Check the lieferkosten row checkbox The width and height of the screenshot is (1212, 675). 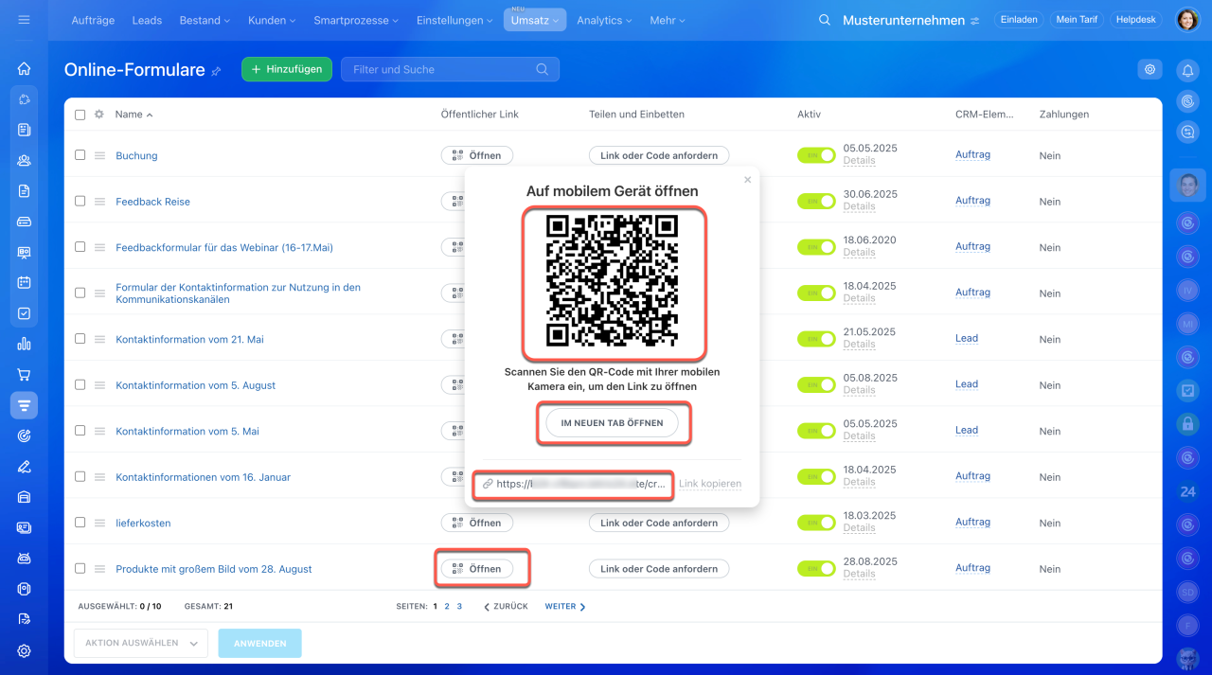[80, 523]
